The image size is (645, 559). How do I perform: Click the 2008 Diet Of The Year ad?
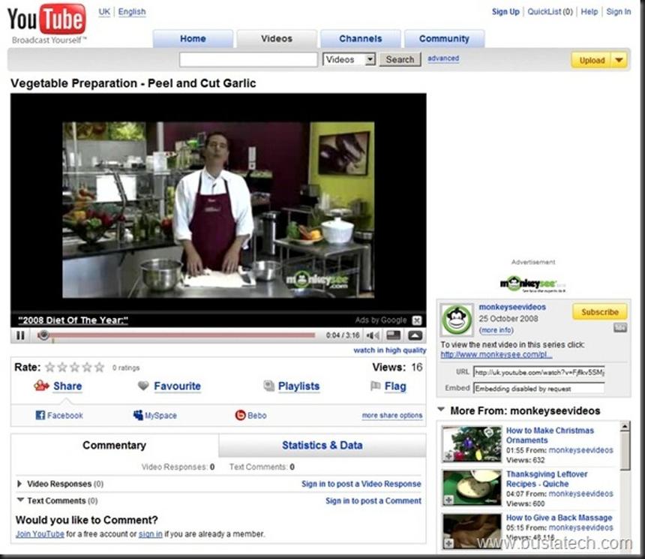pyautogui.click(x=73, y=320)
